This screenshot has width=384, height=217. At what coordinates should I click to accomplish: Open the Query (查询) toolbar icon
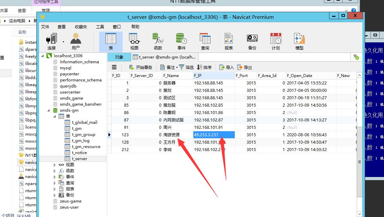[205, 39]
